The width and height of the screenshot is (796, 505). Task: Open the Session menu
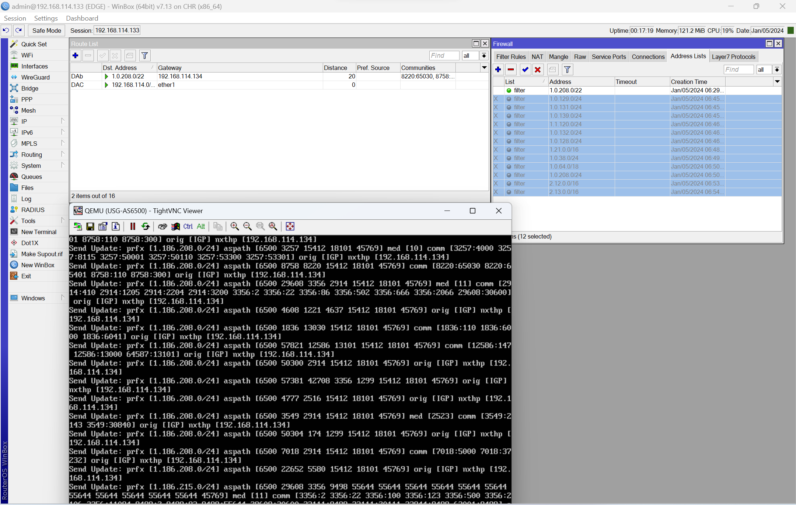pos(15,18)
